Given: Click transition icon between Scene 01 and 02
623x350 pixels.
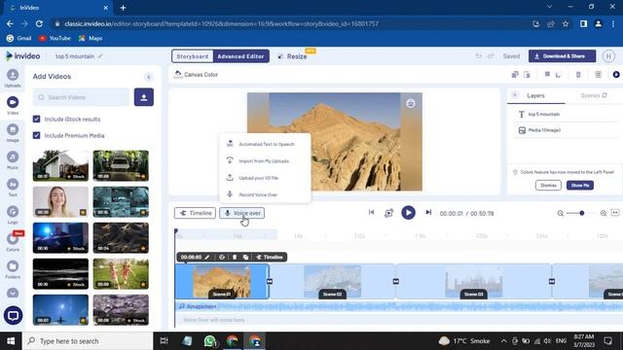Looking at the screenshot, I should [270, 281].
